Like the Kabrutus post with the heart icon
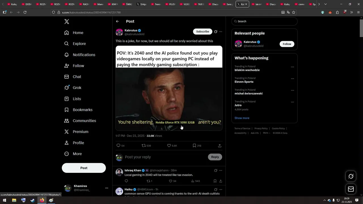 (x=169, y=146)
